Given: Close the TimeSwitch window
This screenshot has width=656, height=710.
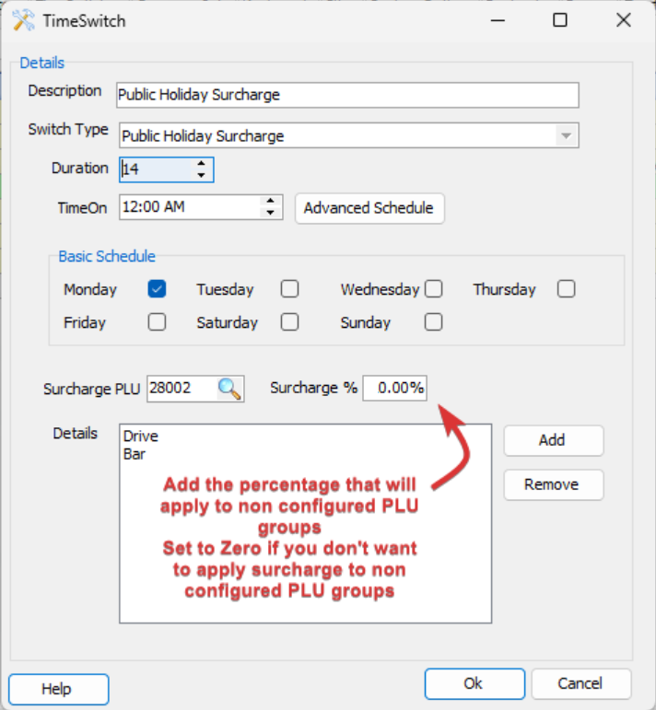Looking at the screenshot, I should click(x=624, y=20).
